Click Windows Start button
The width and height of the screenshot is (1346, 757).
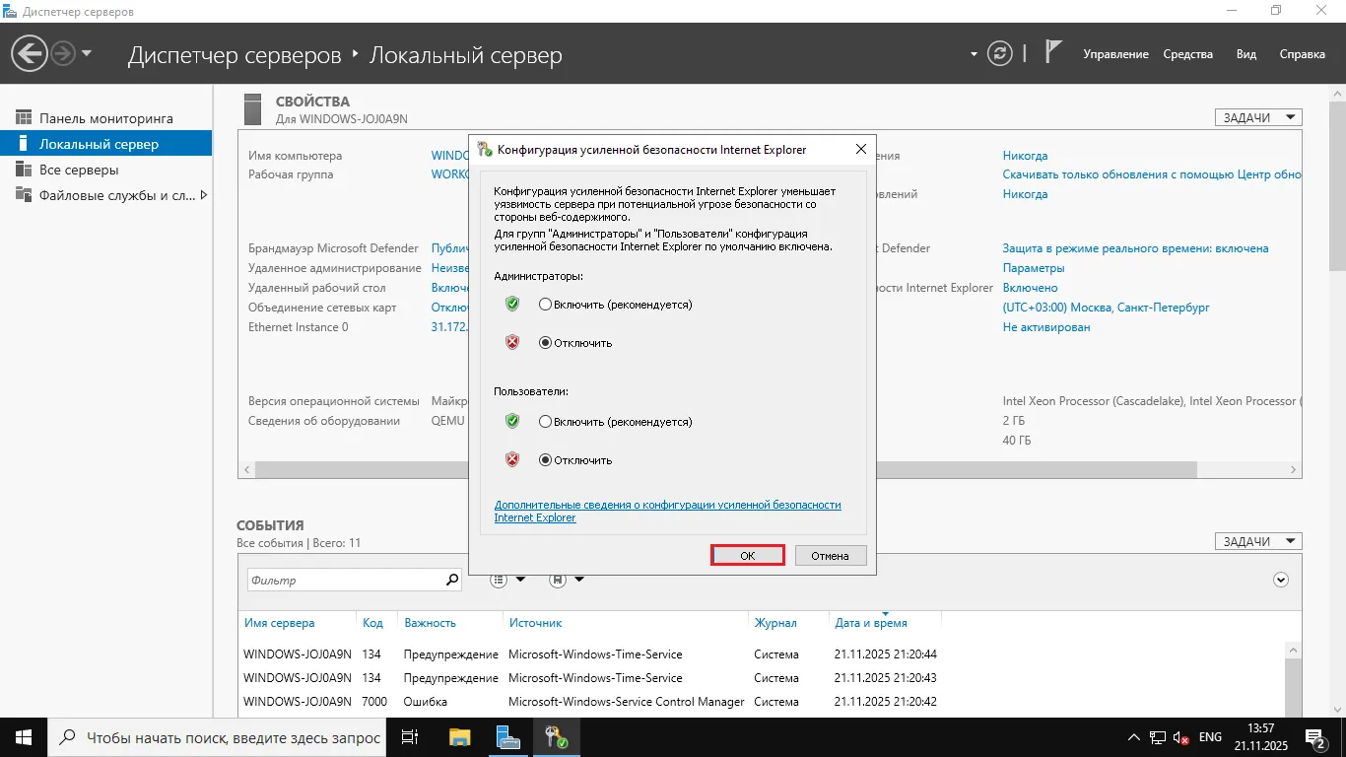23,737
